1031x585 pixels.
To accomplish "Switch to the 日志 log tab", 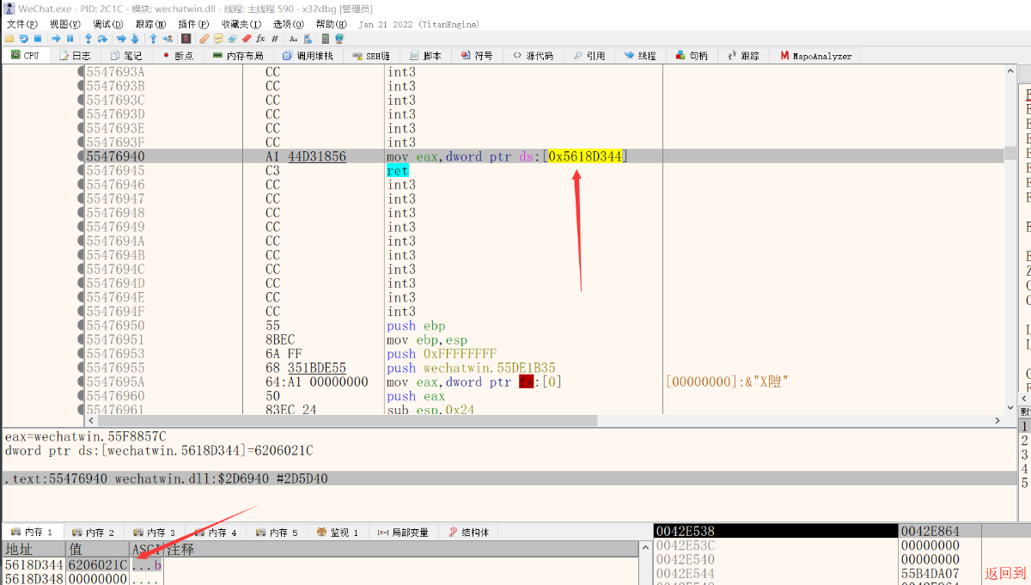I will (x=75, y=56).
